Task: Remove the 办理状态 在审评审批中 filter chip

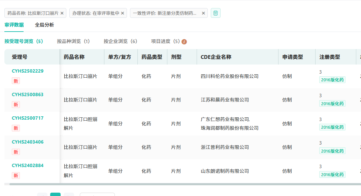Action: tap(123, 13)
